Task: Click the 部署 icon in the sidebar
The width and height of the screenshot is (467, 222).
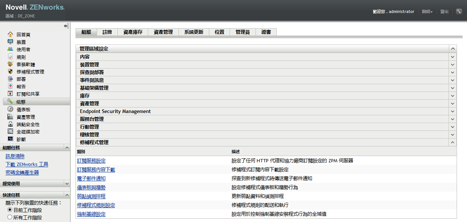Action: [x=10, y=79]
